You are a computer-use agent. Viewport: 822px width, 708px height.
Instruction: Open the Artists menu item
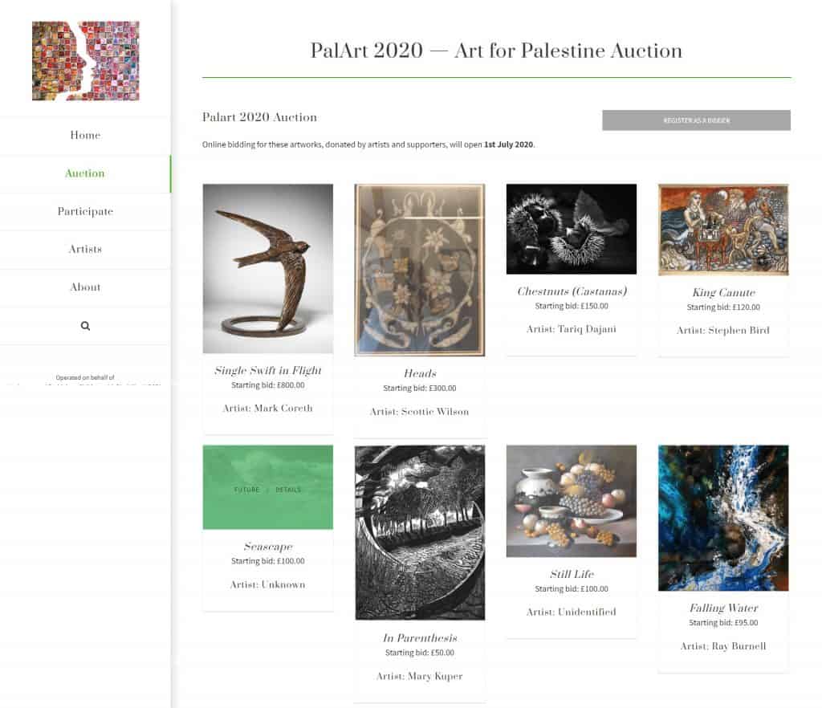pyautogui.click(x=85, y=249)
